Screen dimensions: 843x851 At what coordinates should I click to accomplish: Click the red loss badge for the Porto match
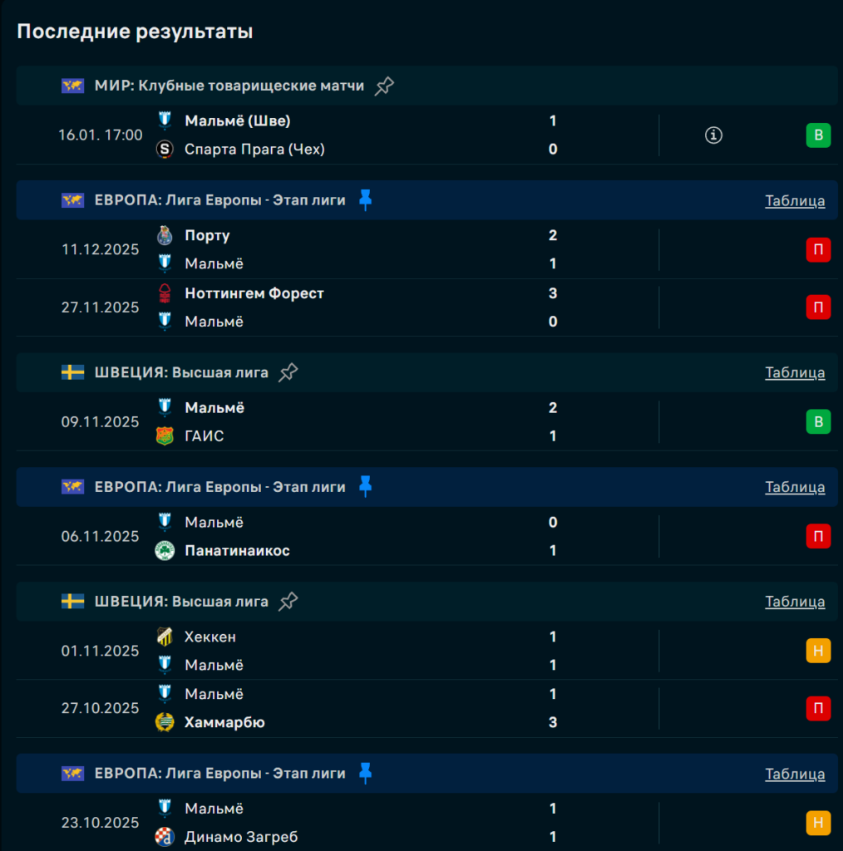[x=818, y=249]
